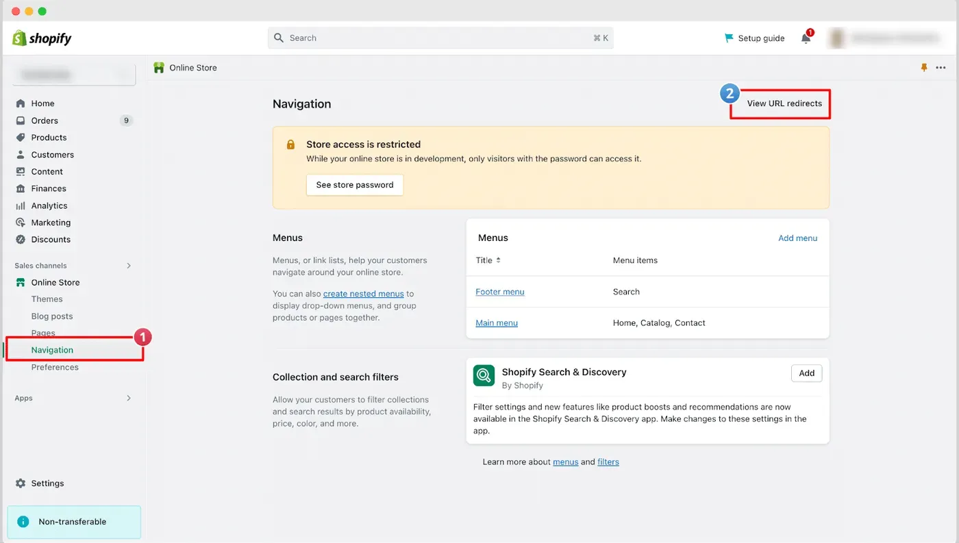Go to Analytics
The height and width of the screenshot is (543, 959).
coord(49,205)
